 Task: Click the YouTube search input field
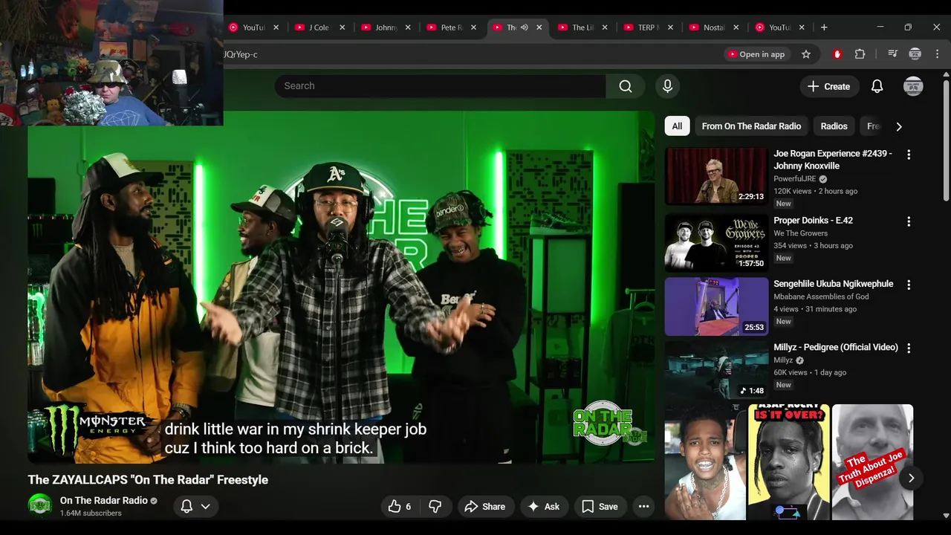point(440,86)
